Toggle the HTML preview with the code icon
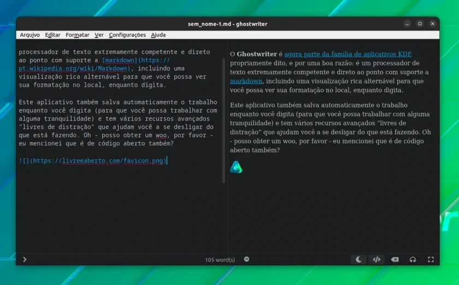Viewport: 459px width, 285px height. click(376, 259)
